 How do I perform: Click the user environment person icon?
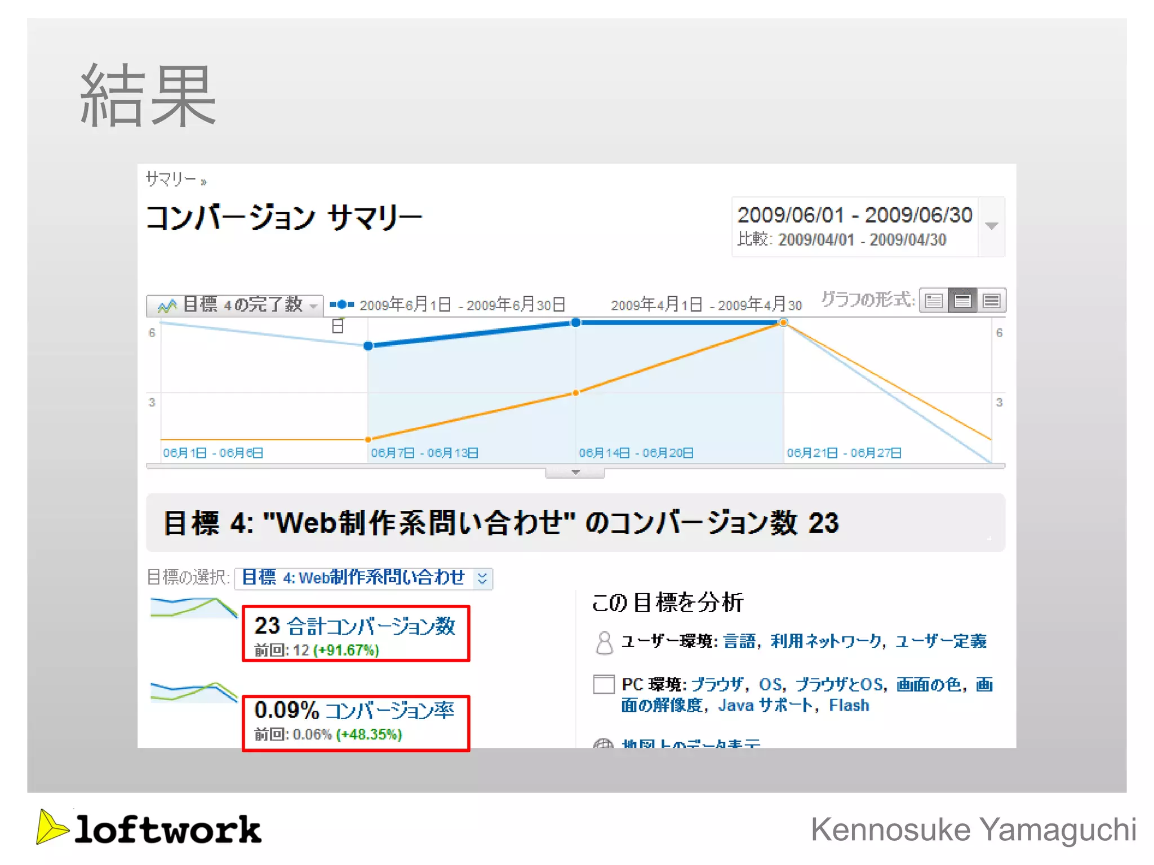click(604, 643)
